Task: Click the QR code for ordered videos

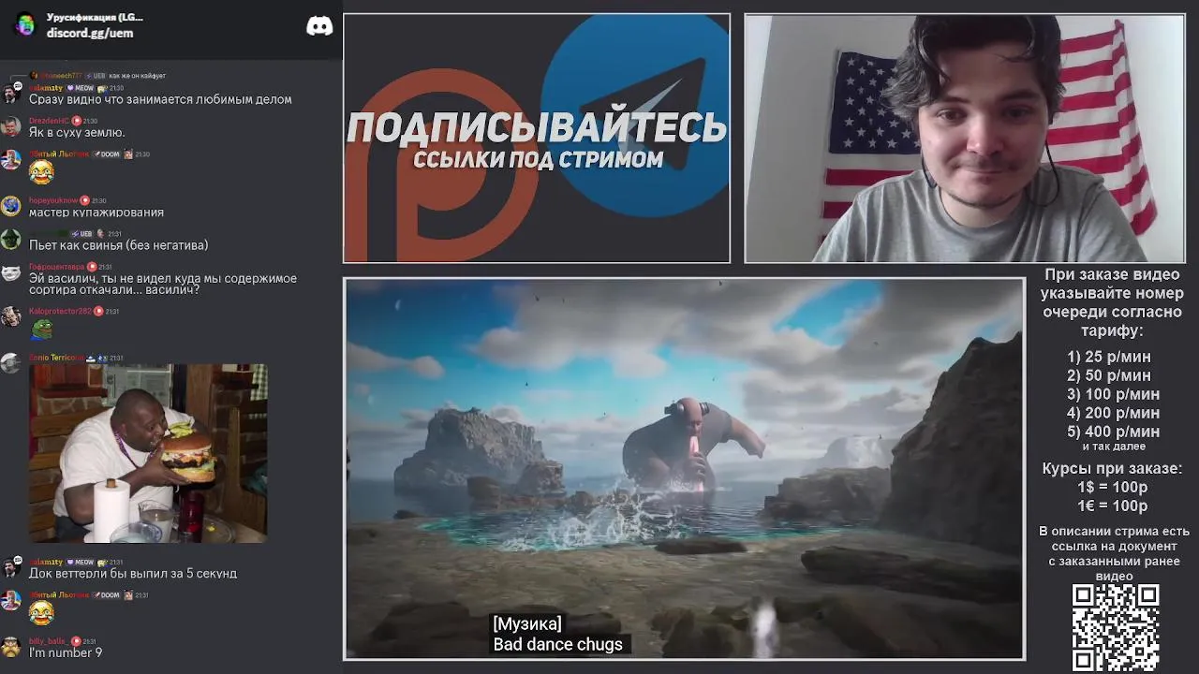Action: pyautogui.click(x=1115, y=627)
